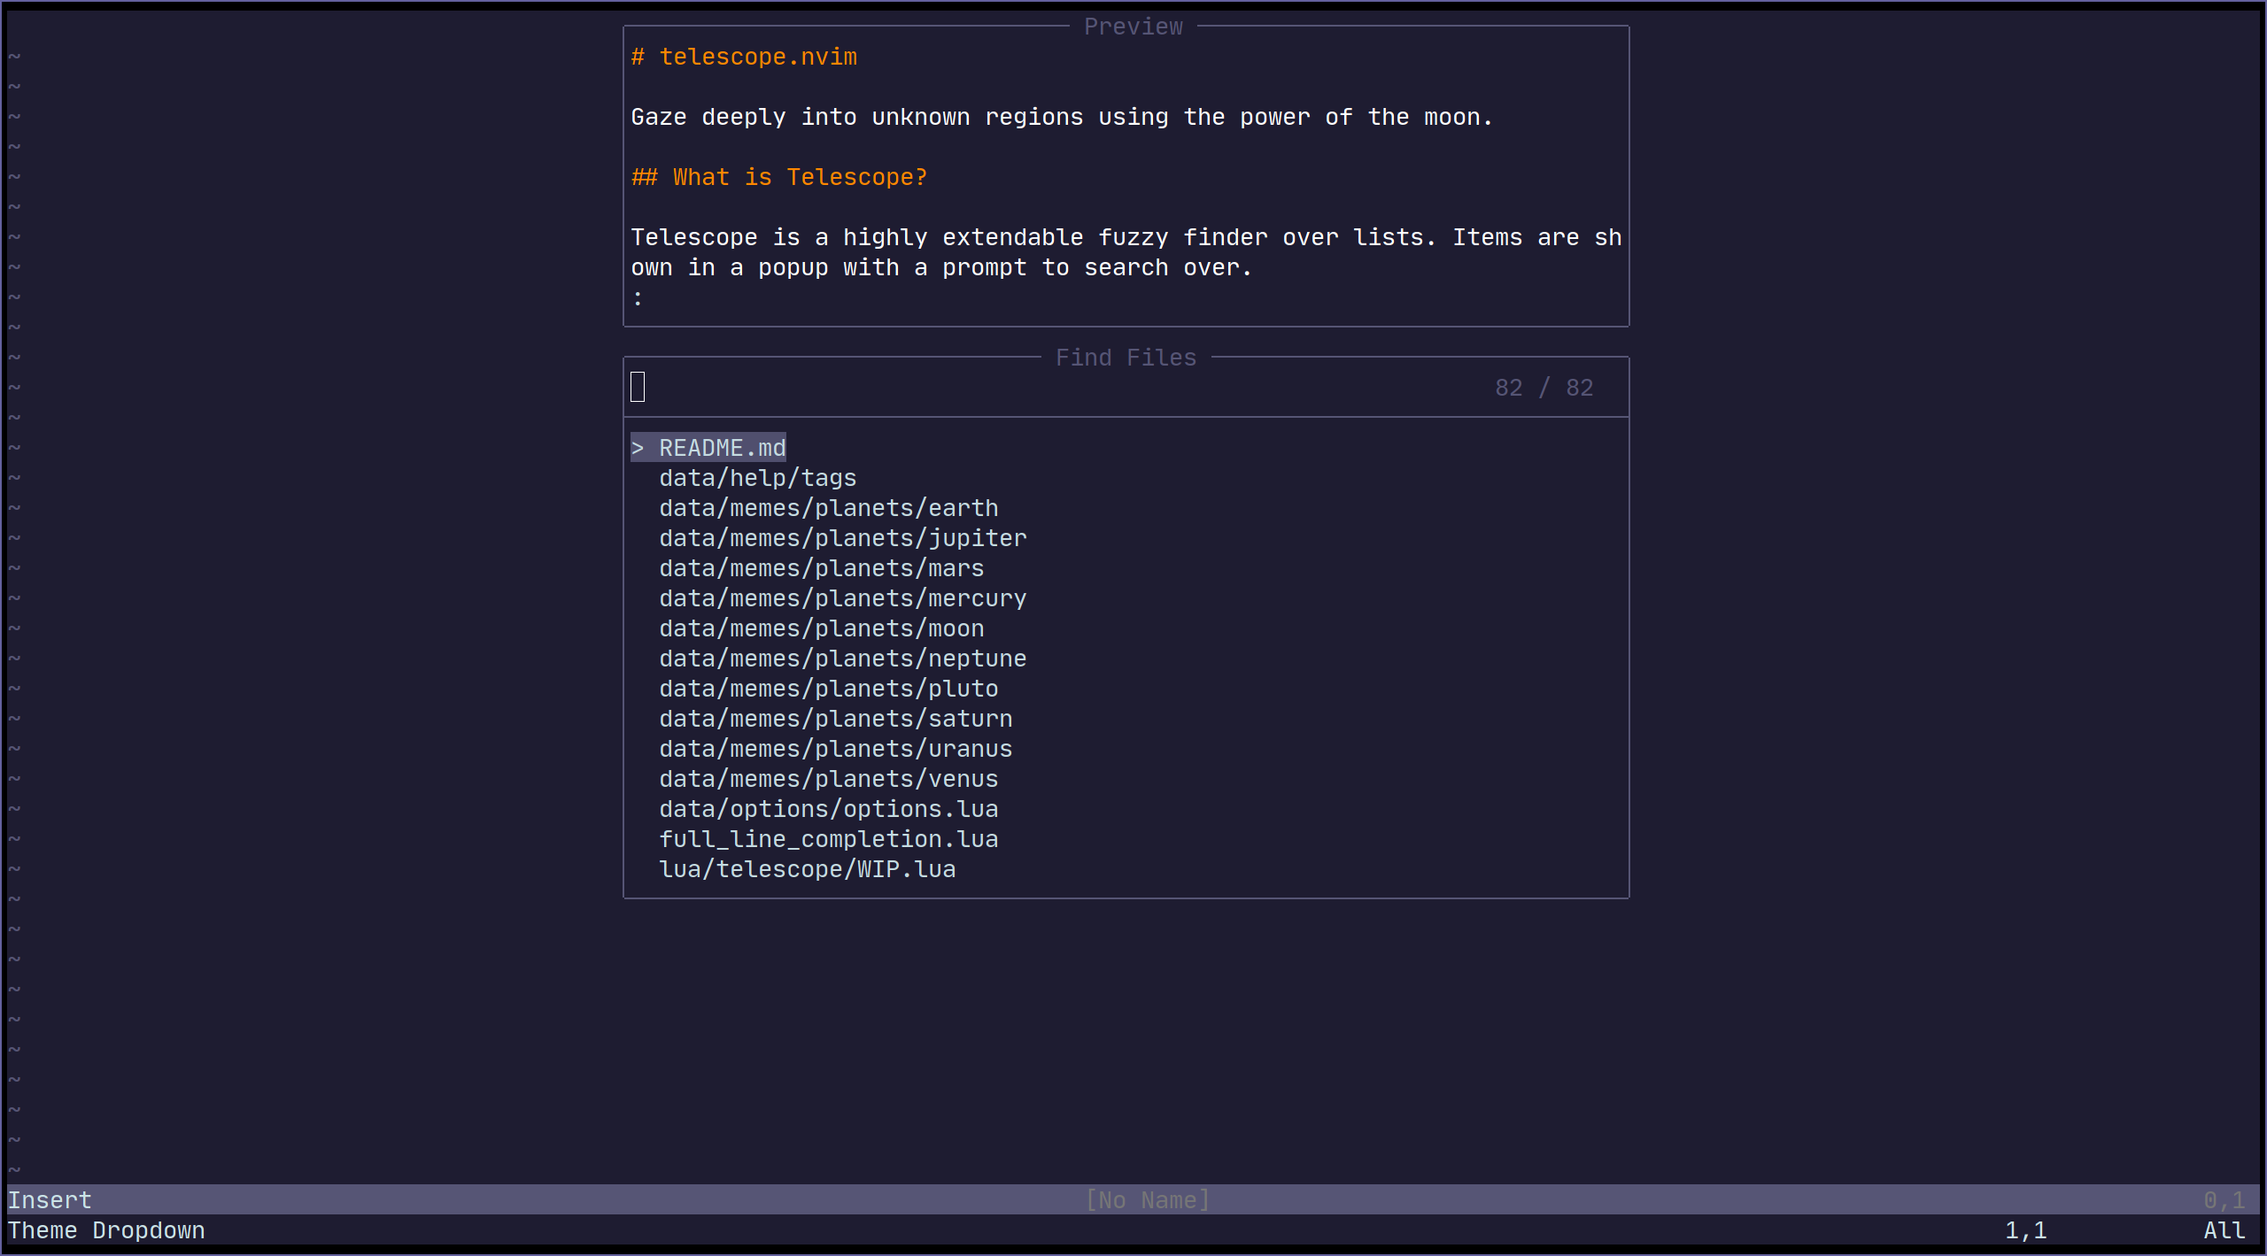Click the telescope.nvim preview icon
The height and width of the screenshot is (1256, 2267).
[639, 56]
